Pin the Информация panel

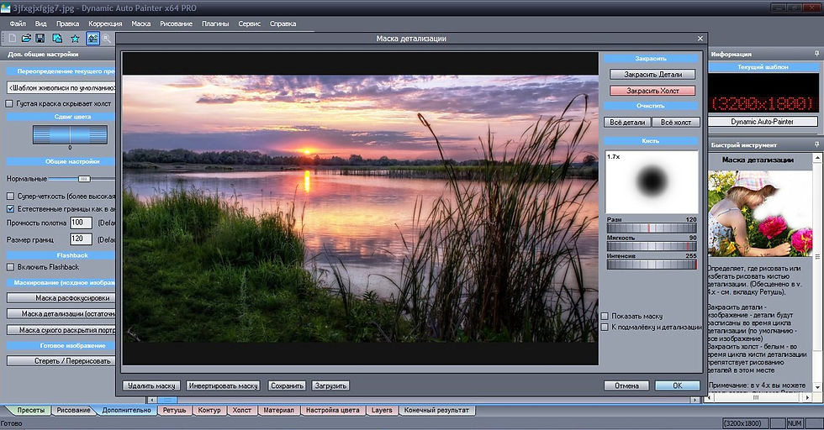coord(816,54)
